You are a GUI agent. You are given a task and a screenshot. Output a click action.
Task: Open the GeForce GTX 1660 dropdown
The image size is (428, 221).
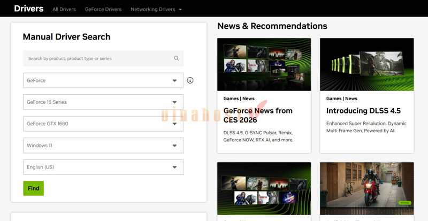pos(103,124)
